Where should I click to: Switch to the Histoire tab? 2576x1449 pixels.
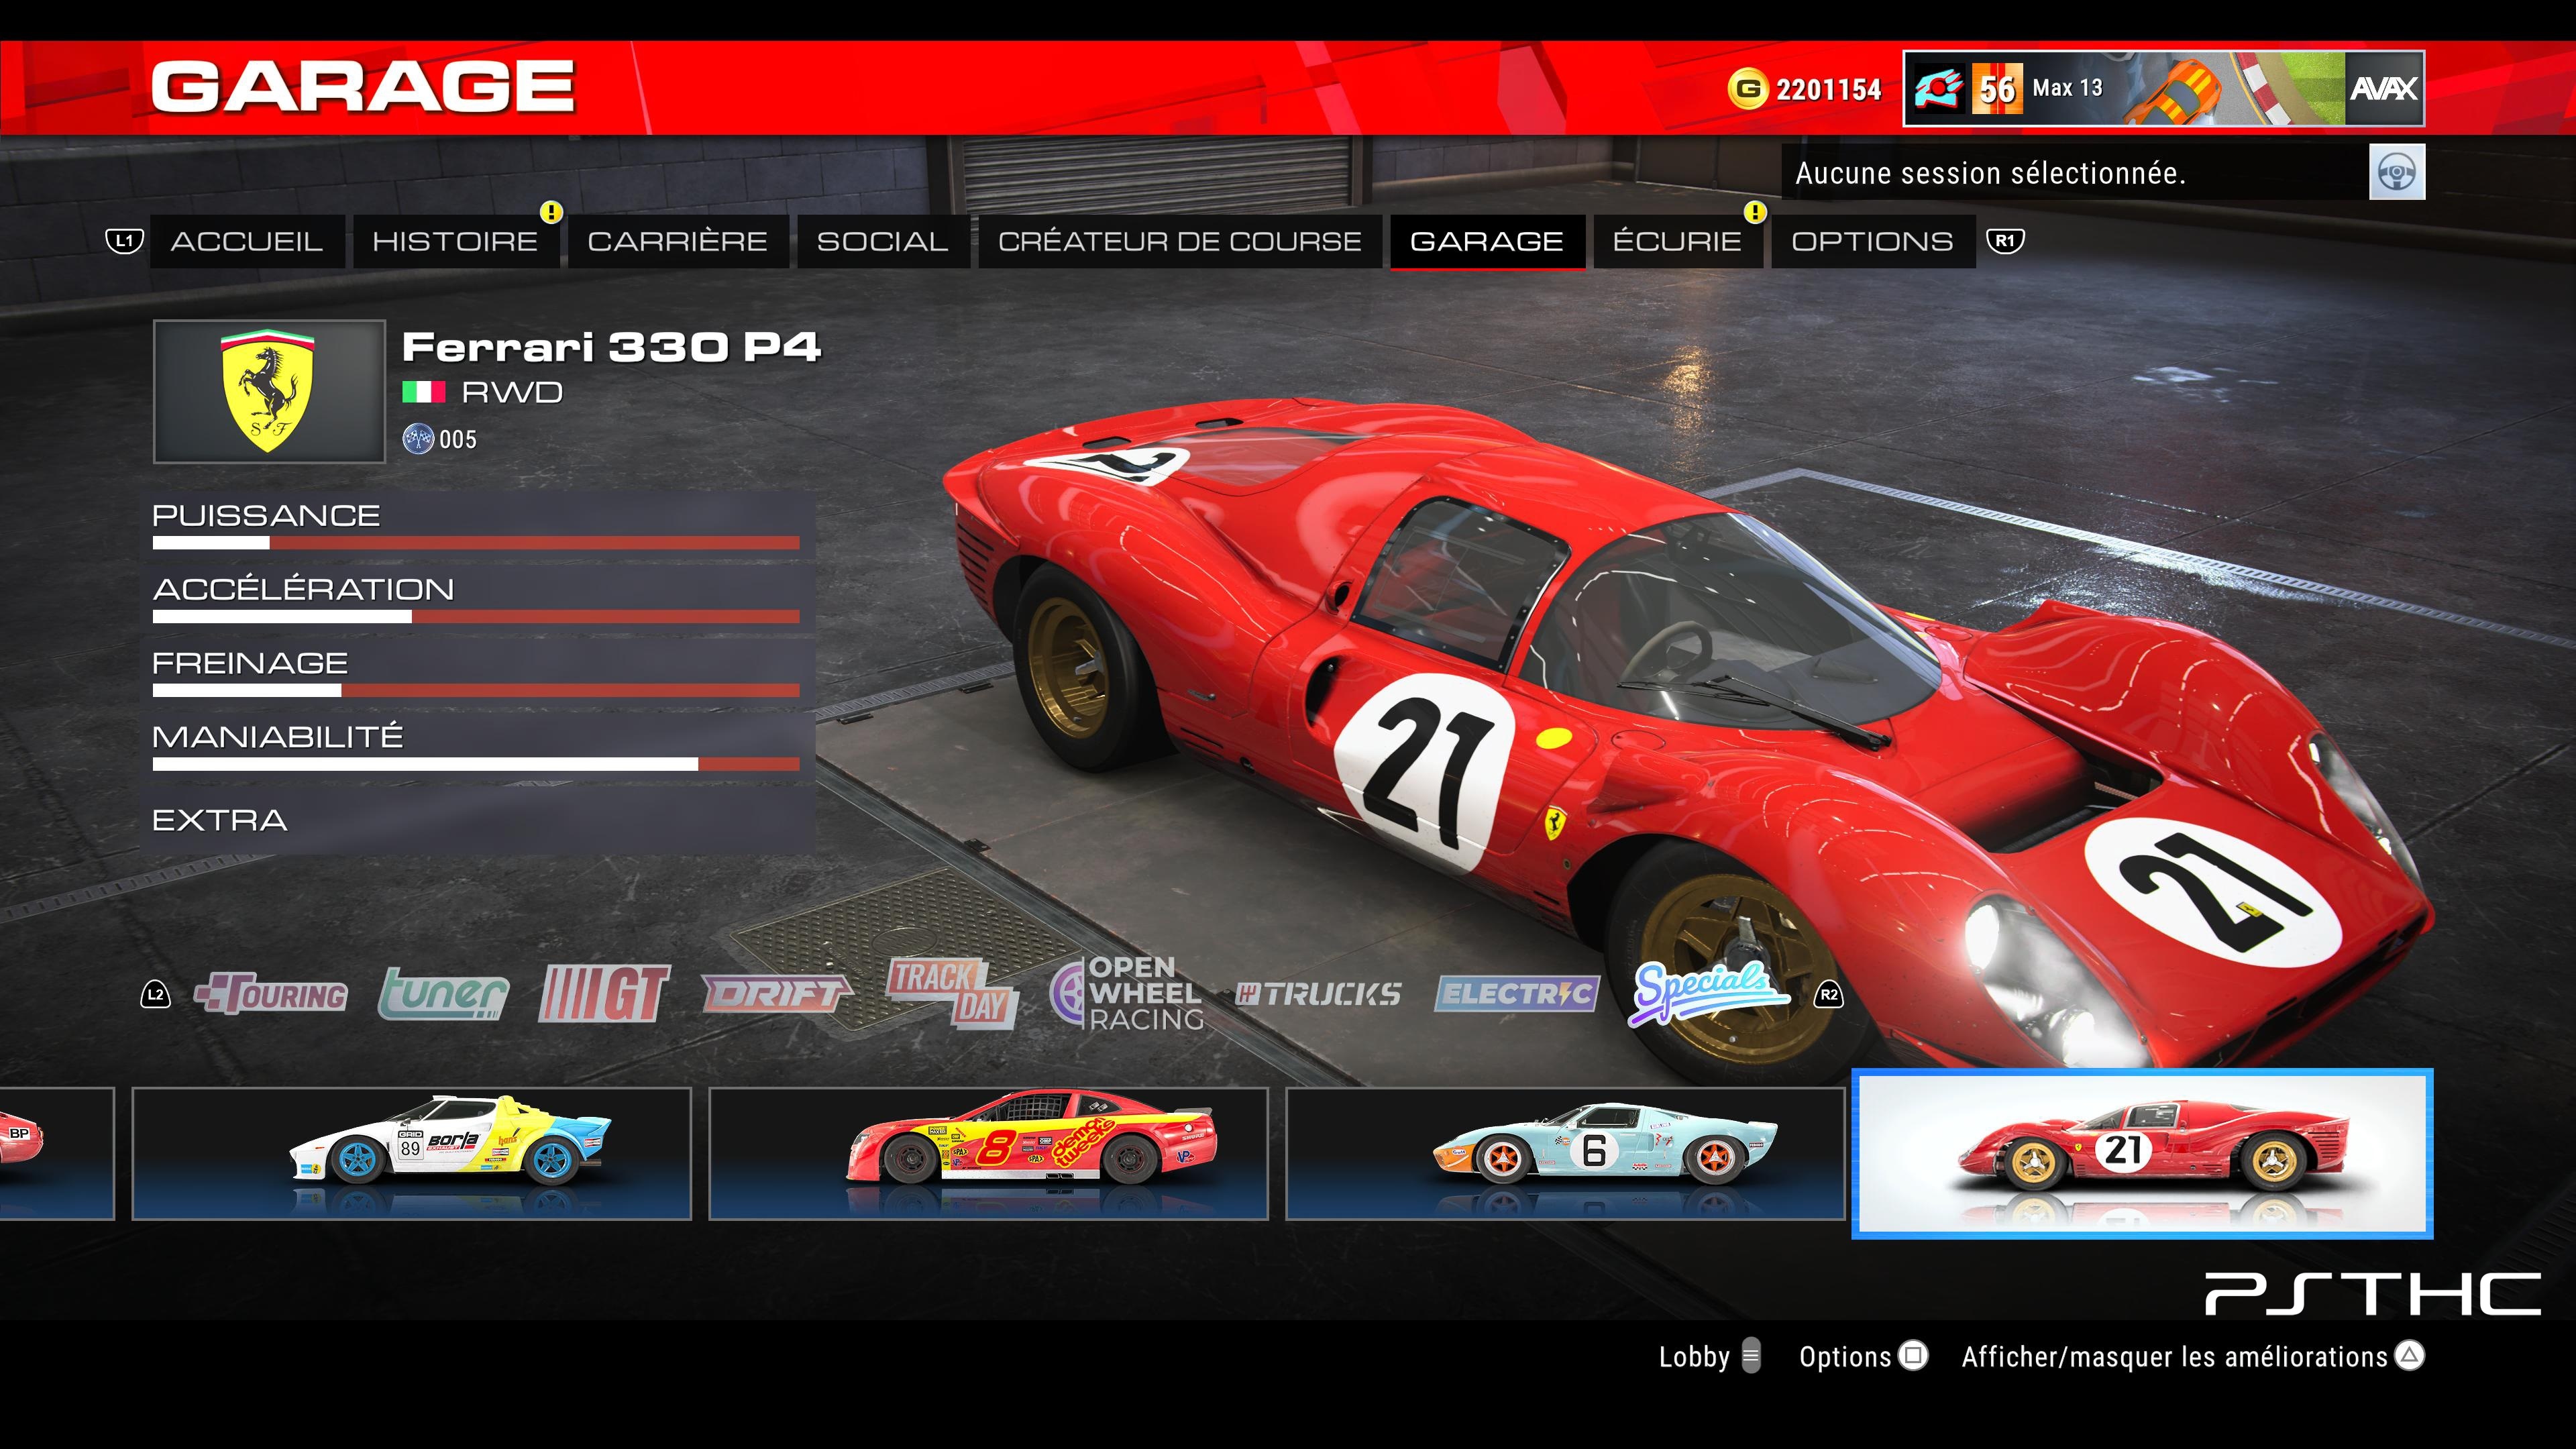[x=455, y=241]
